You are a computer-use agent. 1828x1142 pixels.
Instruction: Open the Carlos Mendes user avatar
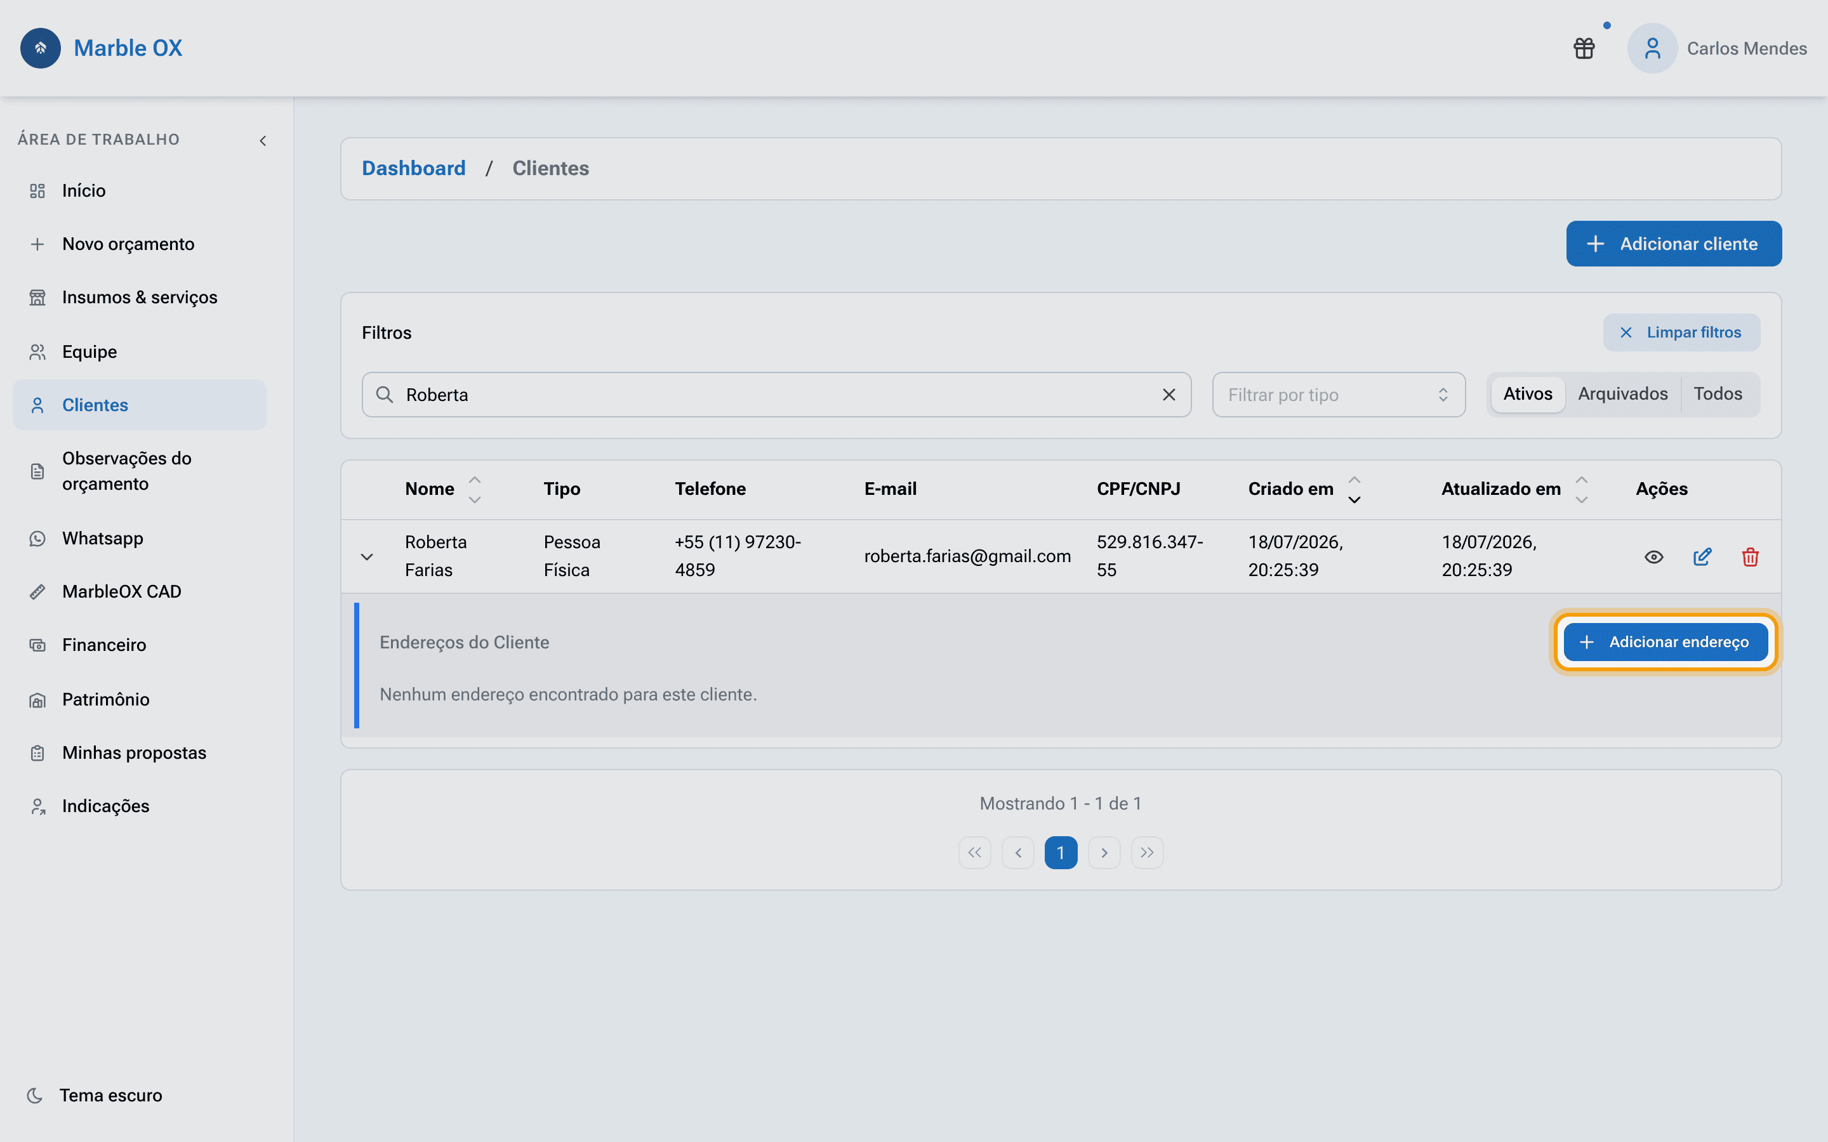[1652, 48]
